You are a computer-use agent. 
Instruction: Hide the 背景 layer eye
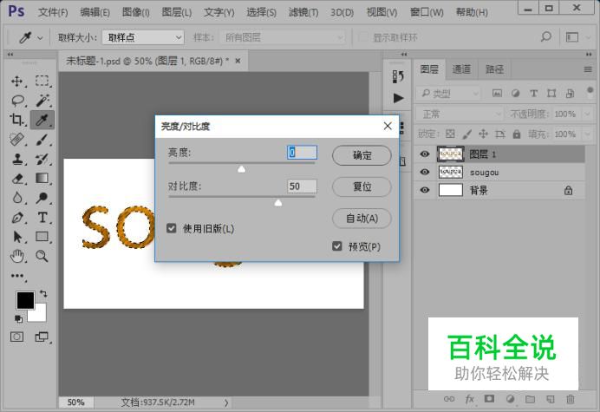tap(424, 190)
